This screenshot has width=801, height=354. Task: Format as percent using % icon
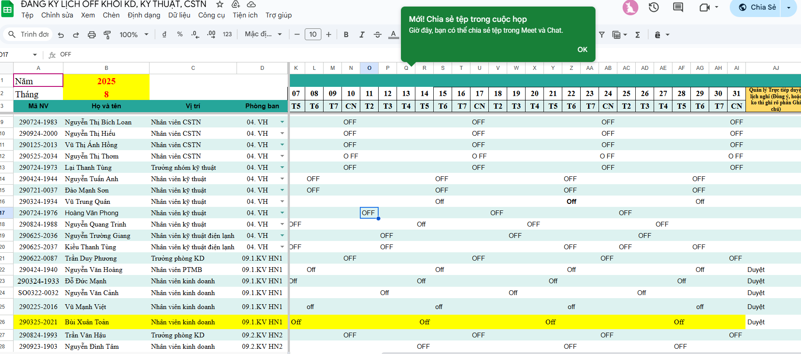point(180,34)
